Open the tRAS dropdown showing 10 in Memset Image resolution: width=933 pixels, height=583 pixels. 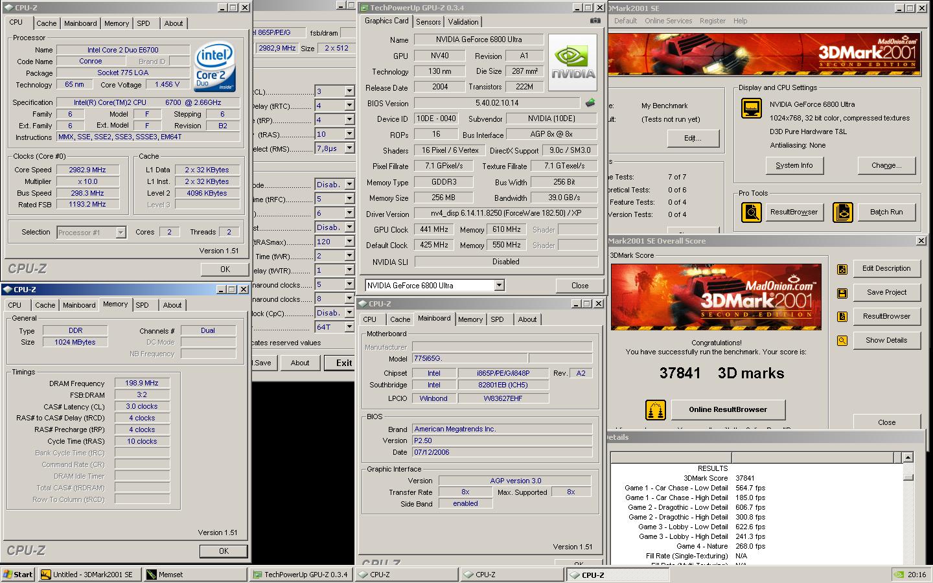point(349,134)
